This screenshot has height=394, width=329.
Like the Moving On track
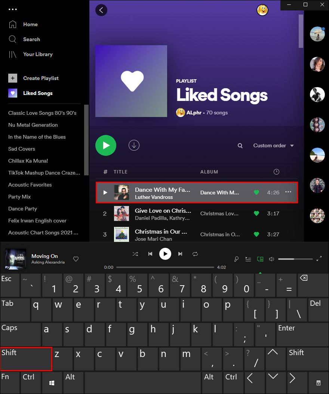click(76, 259)
